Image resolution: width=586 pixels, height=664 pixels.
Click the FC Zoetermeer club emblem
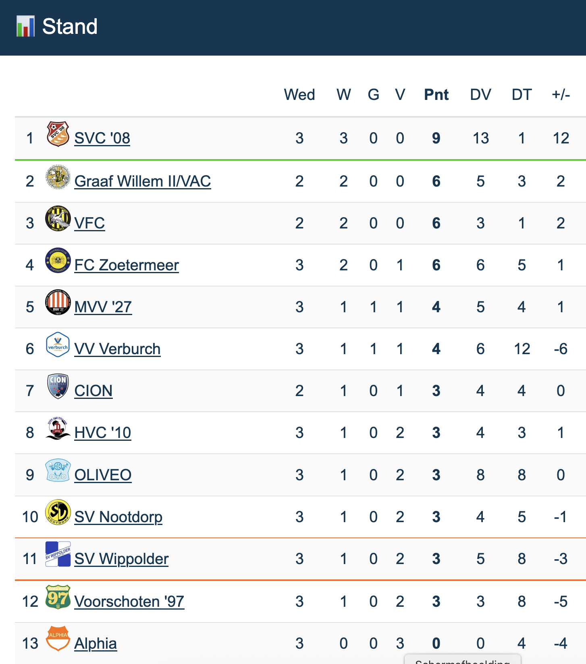click(58, 261)
